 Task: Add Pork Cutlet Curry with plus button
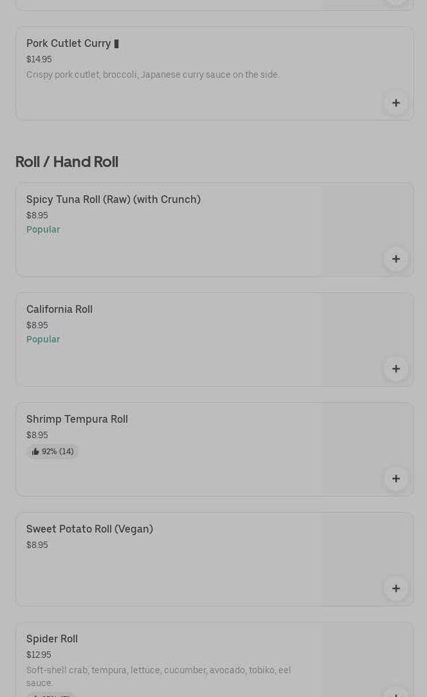pyautogui.click(x=395, y=103)
